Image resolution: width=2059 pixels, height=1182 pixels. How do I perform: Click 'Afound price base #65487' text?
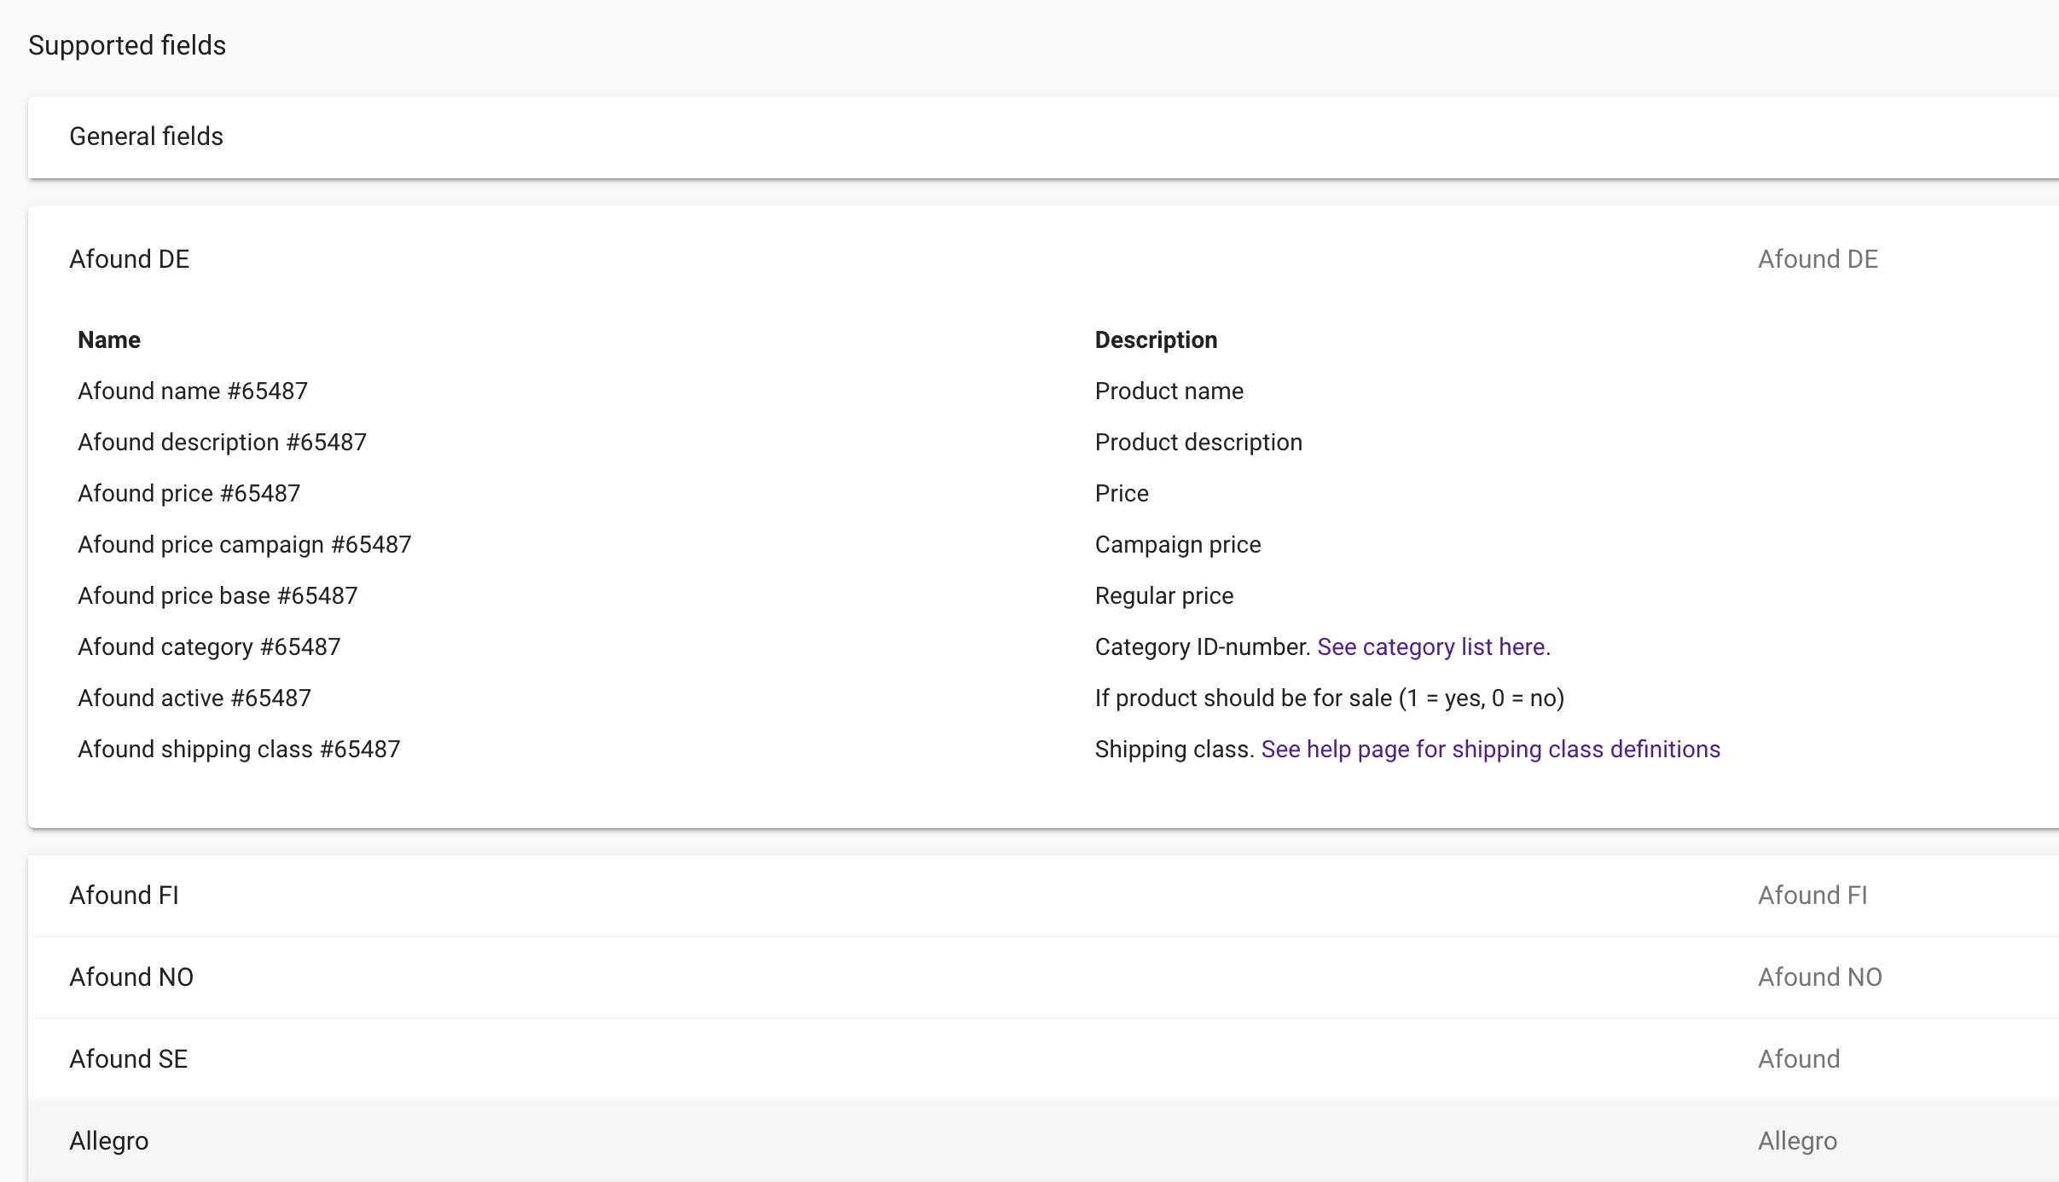[x=217, y=596]
